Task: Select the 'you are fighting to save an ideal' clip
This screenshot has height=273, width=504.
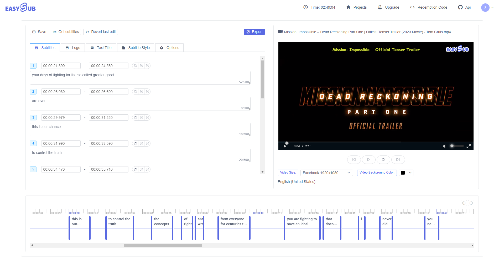Action: (x=302, y=228)
